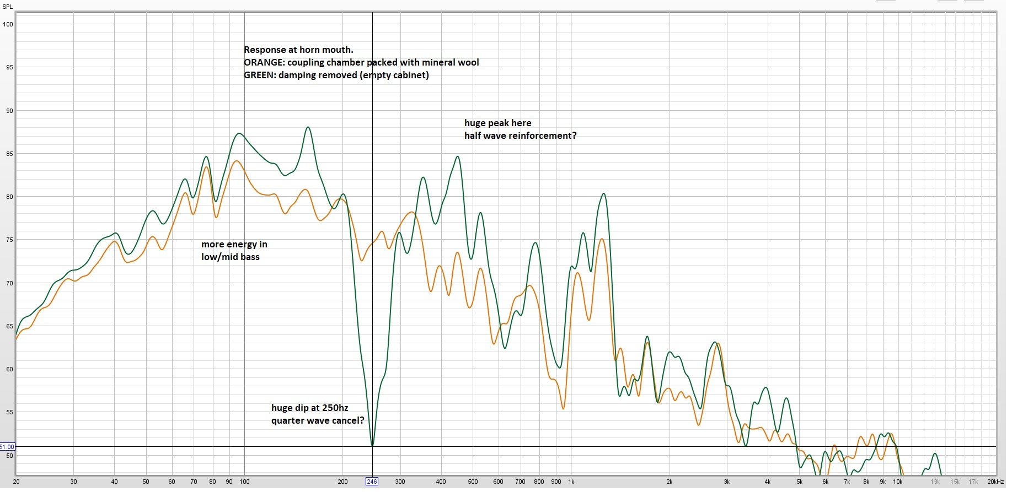Click the 200 Hz frequency axis label
This screenshot has height=492, width=1012.
point(343,482)
